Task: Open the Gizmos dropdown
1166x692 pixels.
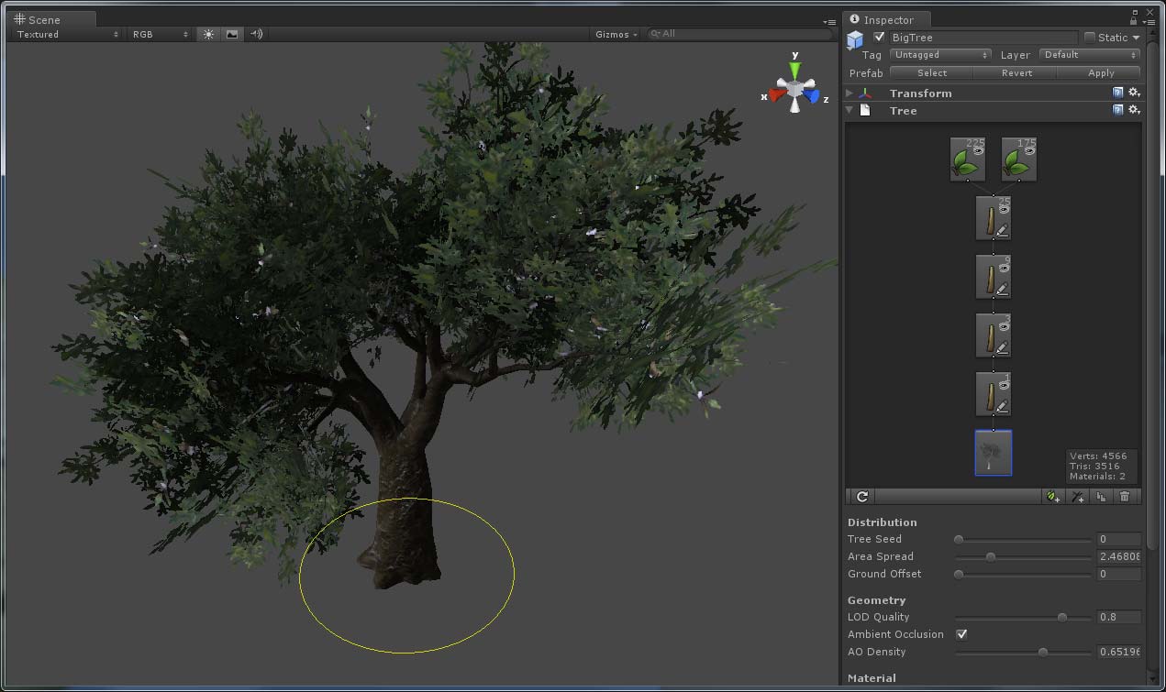Action: pyautogui.click(x=614, y=34)
